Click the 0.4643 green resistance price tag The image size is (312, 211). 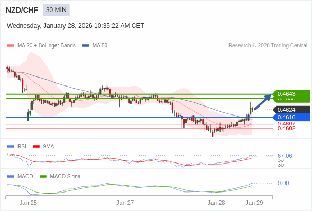tap(291, 94)
